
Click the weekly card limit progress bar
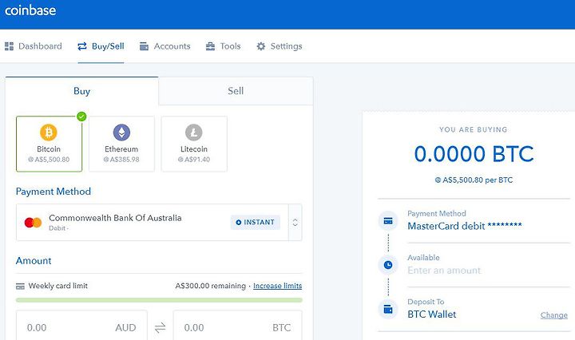[159, 300]
